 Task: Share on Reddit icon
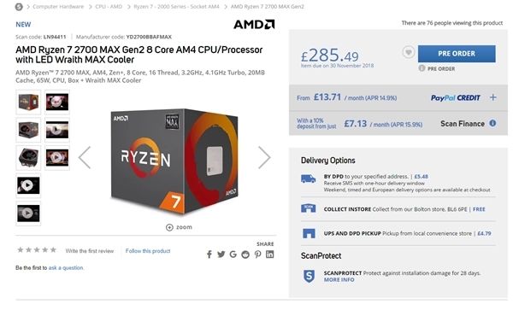(x=245, y=254)
